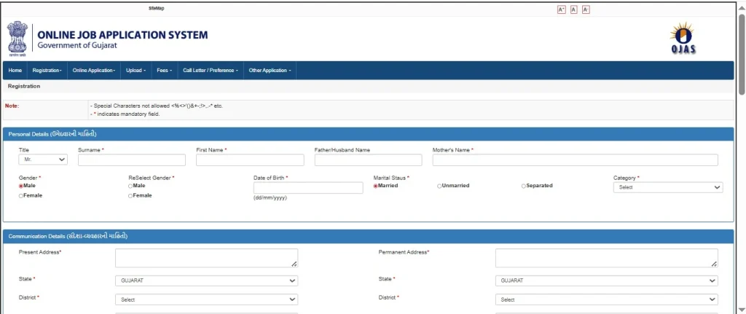Open the Call Letter / Preference menu
746x314 pixels.
coord(210,71)
